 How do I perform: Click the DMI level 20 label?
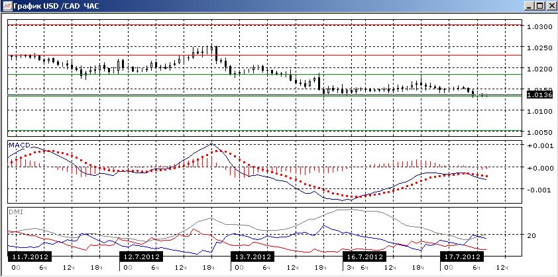[532, 235]
